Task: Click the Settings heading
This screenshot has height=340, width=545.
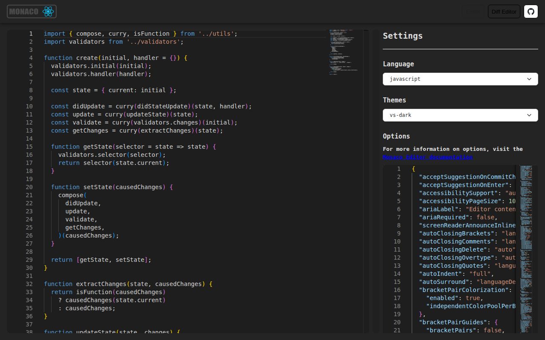Action: point(403,36)
